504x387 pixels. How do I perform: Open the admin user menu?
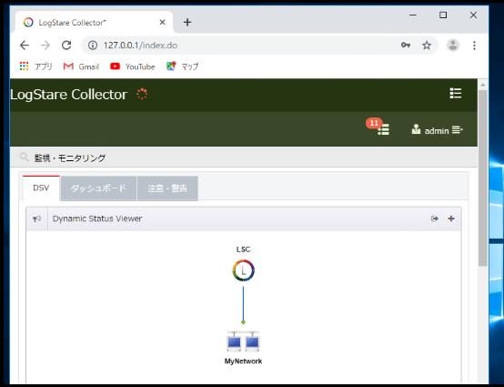coord(438,130)
